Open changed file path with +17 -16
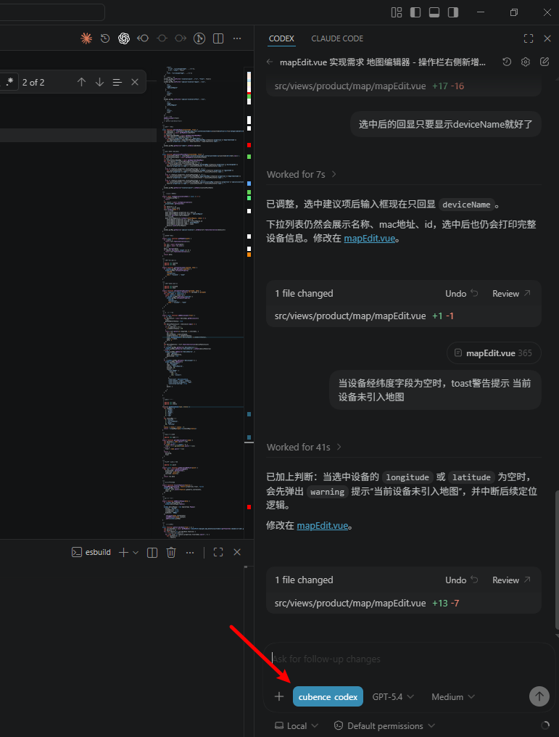 coord(350,86)
